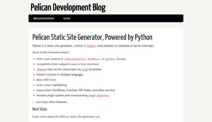
Task: Click "Completely static output is easy to host anywhere"
Action: pos(68,64)
